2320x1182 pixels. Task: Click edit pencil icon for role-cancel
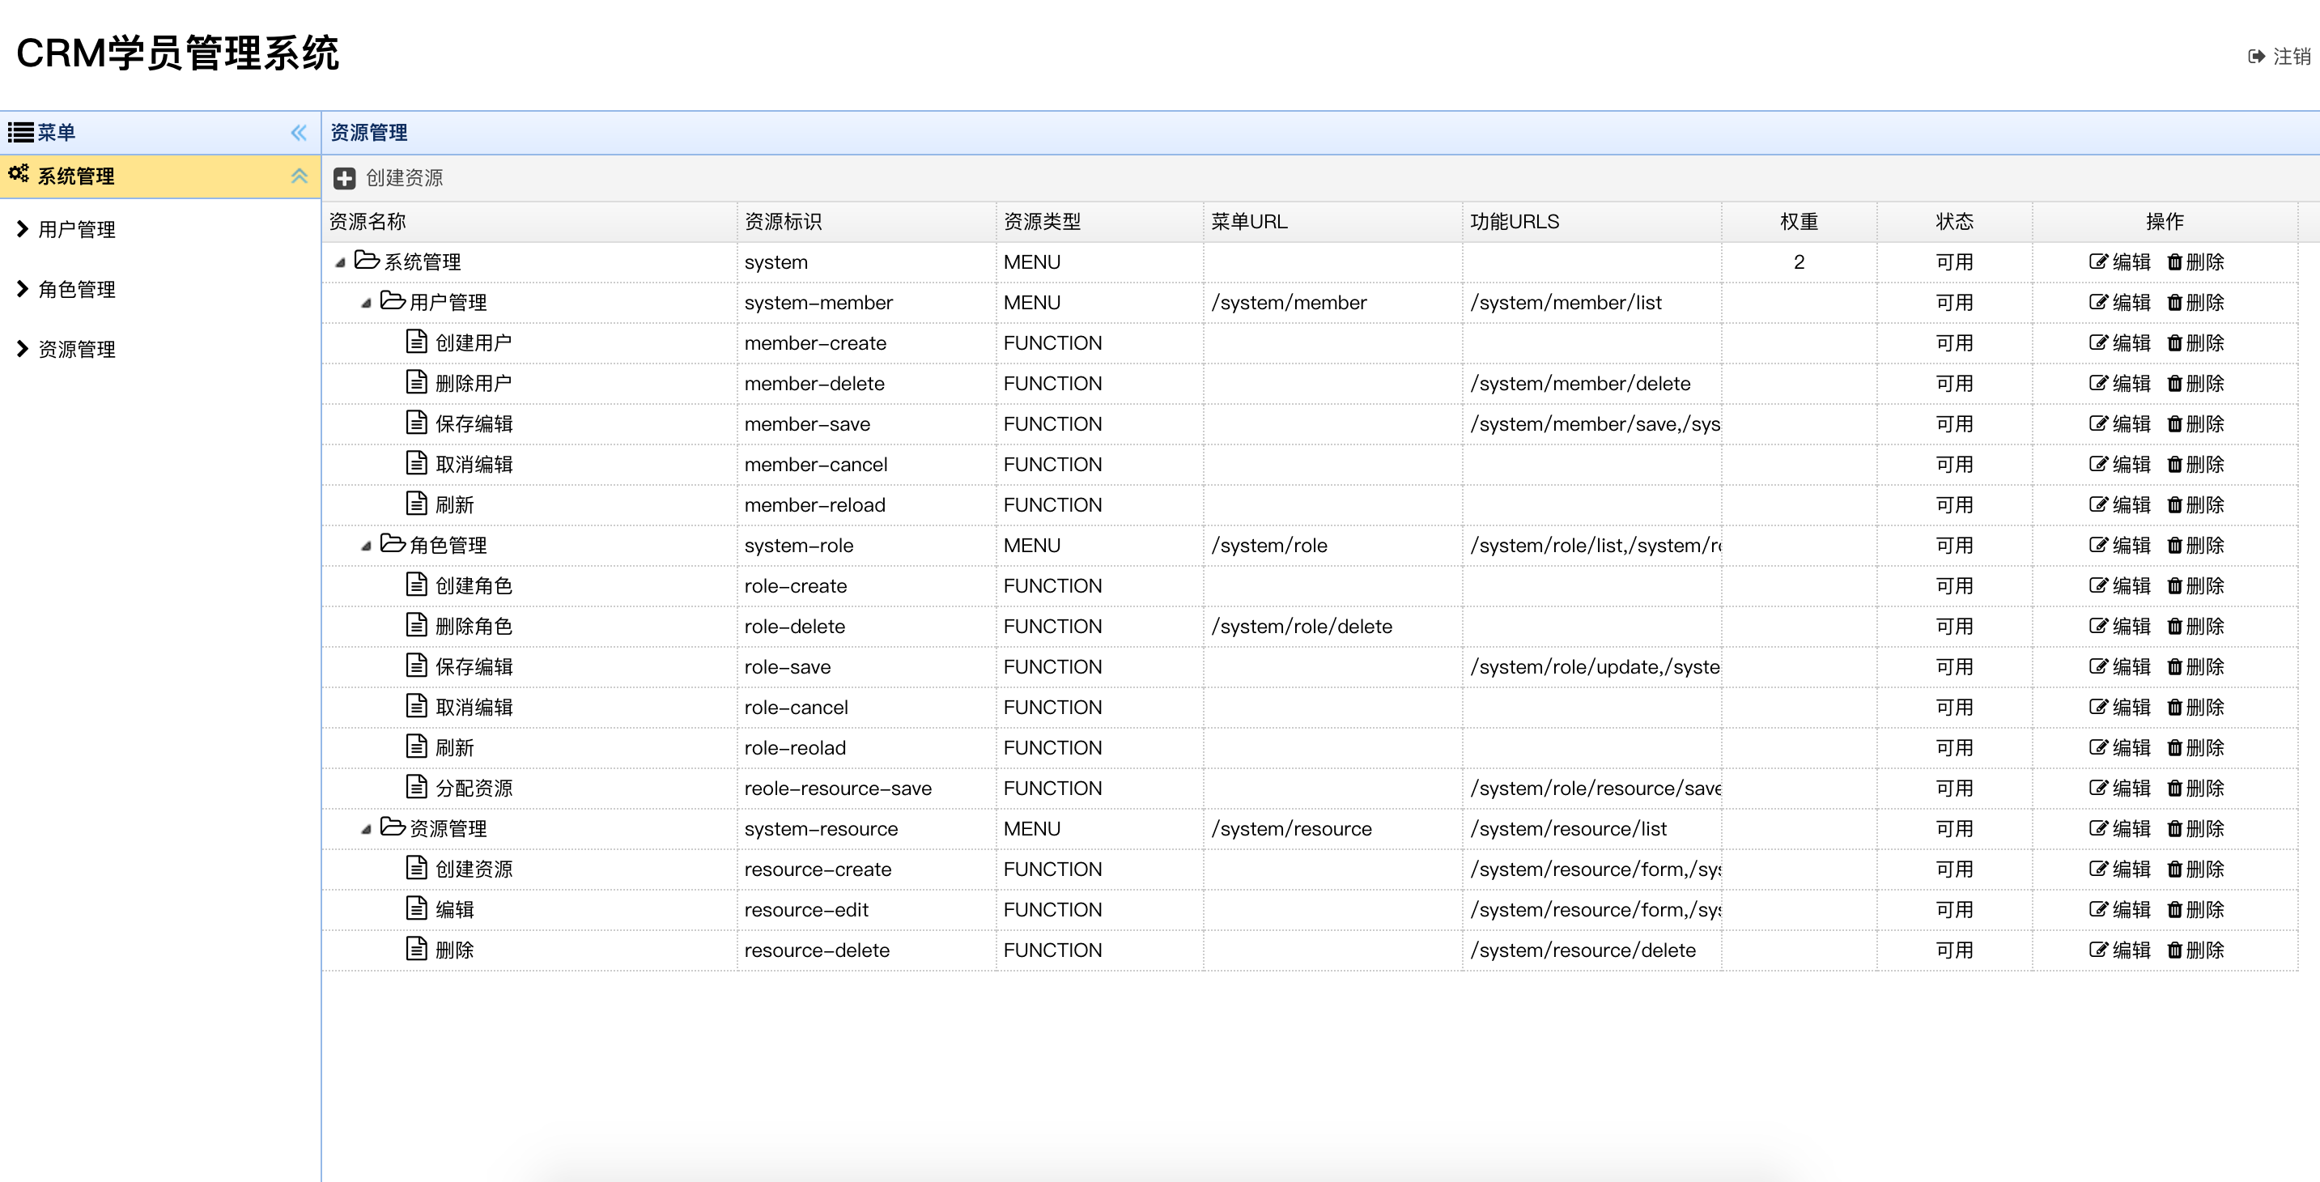coord(2098,708)
